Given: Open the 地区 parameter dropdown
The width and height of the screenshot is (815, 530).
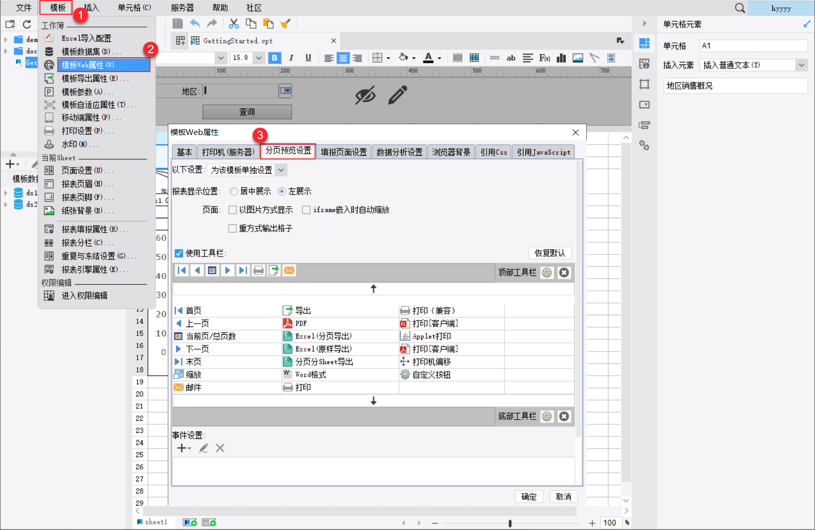Looking at the screenshot, I should click(285, 91).
